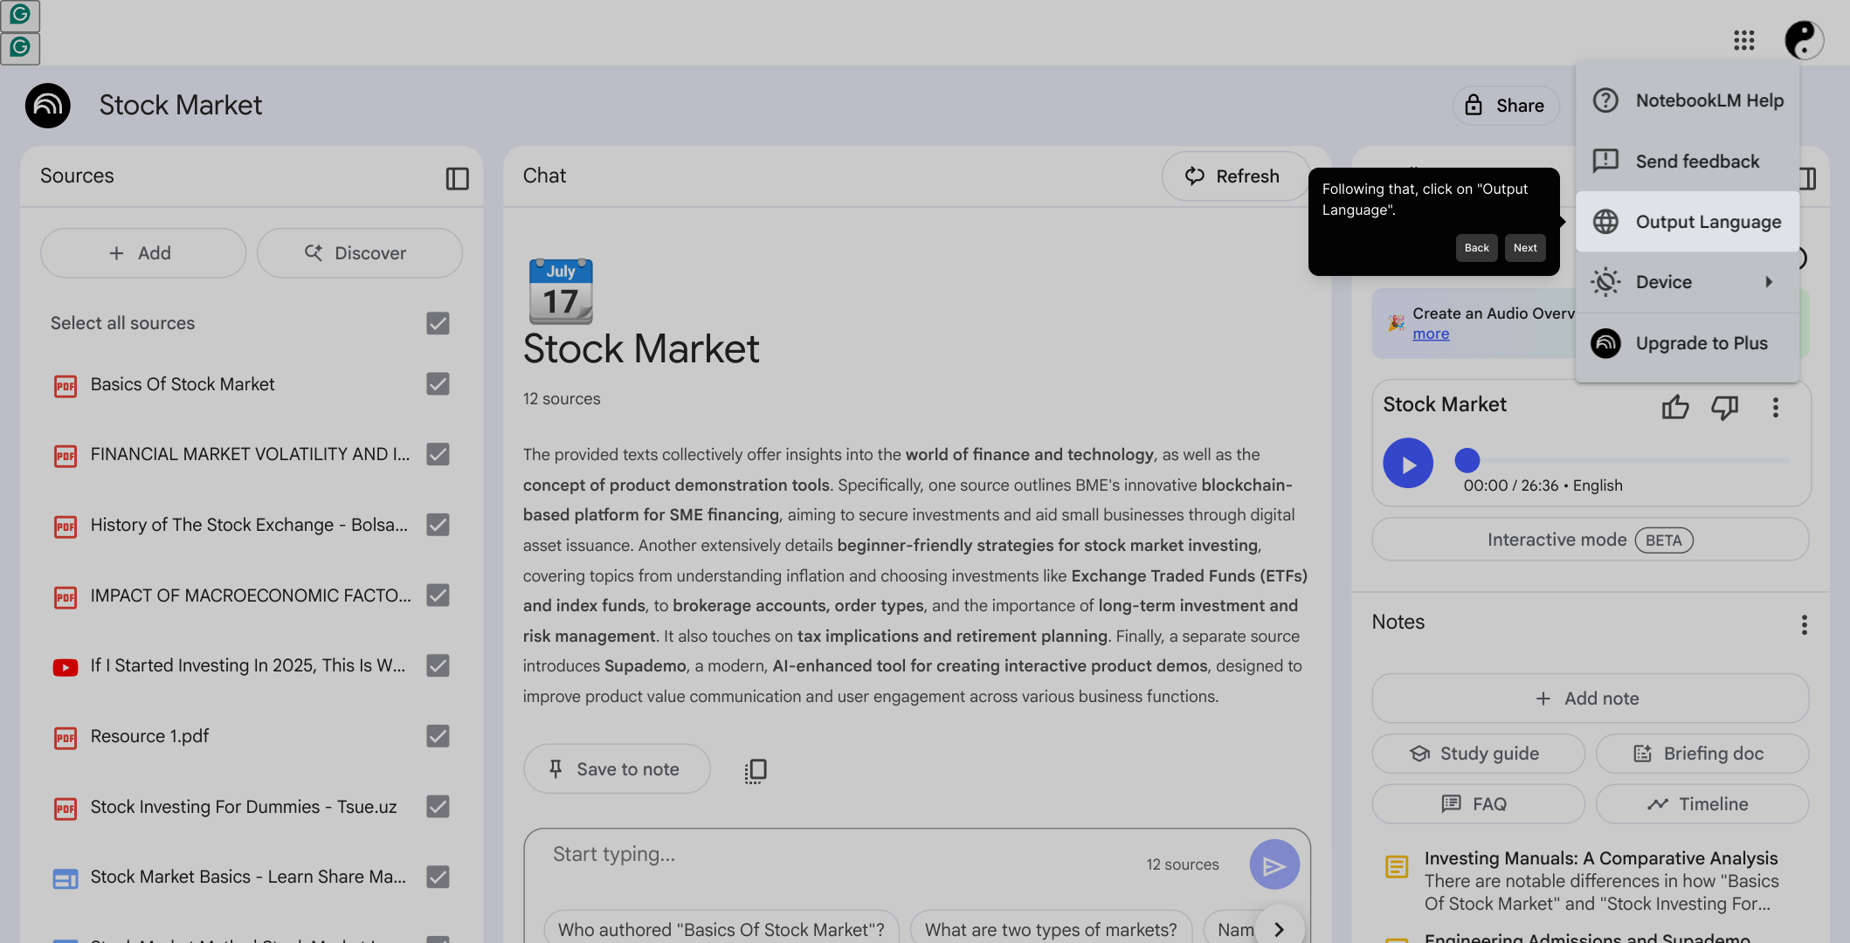
Task: Click Save to note button
Action: tap(617, 769)
